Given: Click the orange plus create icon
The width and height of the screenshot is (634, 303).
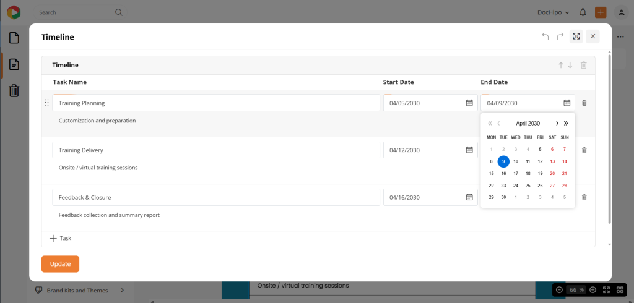Looking at the screenshot, I should coord(601,12).
